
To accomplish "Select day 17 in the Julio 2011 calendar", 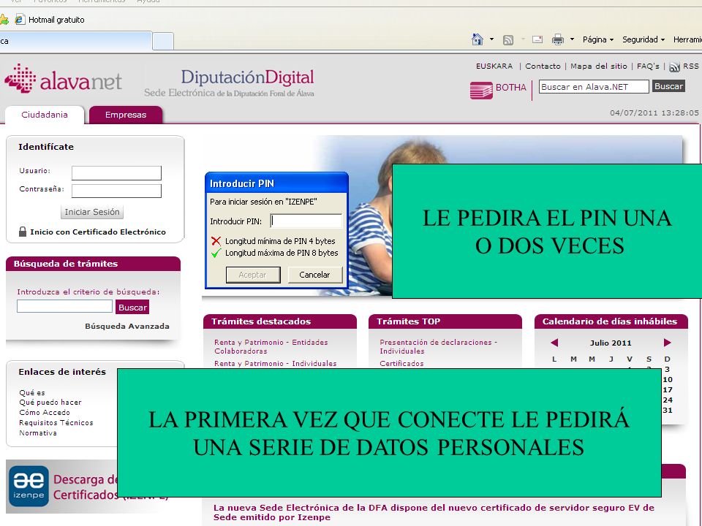I will pyautogui.click(x=668, y=389).
